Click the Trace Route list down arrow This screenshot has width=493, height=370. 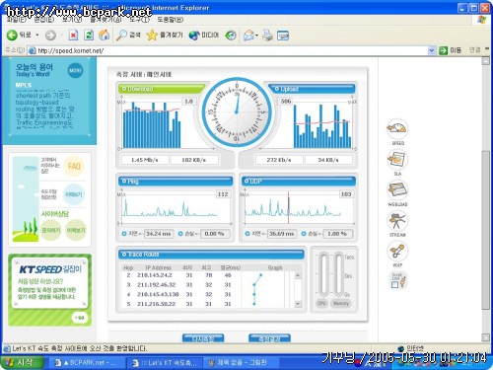(298, 304)
